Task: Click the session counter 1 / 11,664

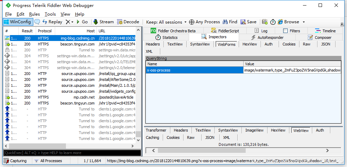Action: point(93,161)
